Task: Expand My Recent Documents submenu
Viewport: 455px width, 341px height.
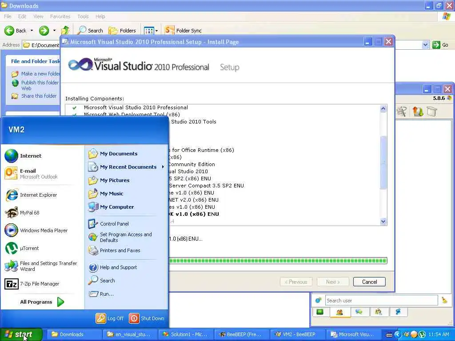Action: point(126,167)
